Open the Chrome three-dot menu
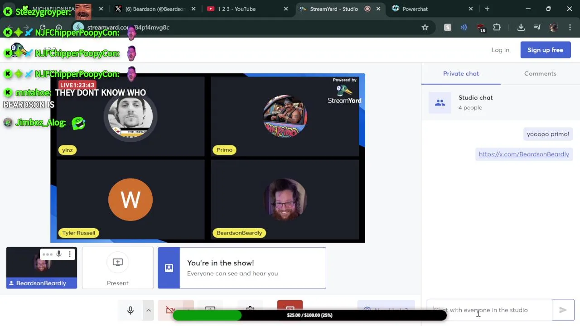 click(570, 27)
